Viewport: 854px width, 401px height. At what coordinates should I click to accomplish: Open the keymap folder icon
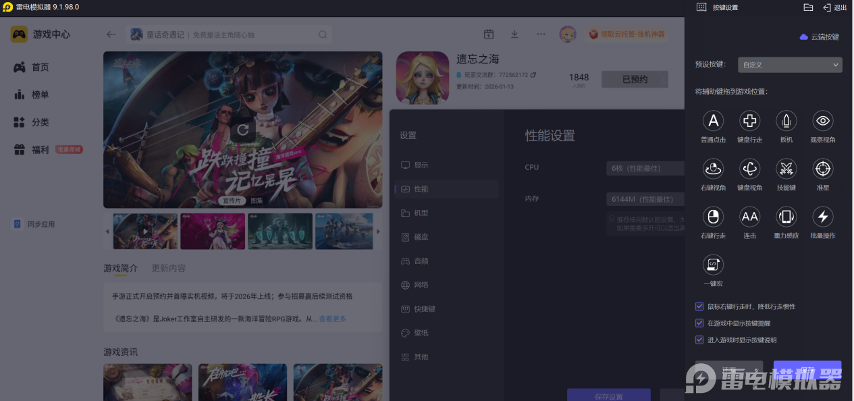point(808,7)
